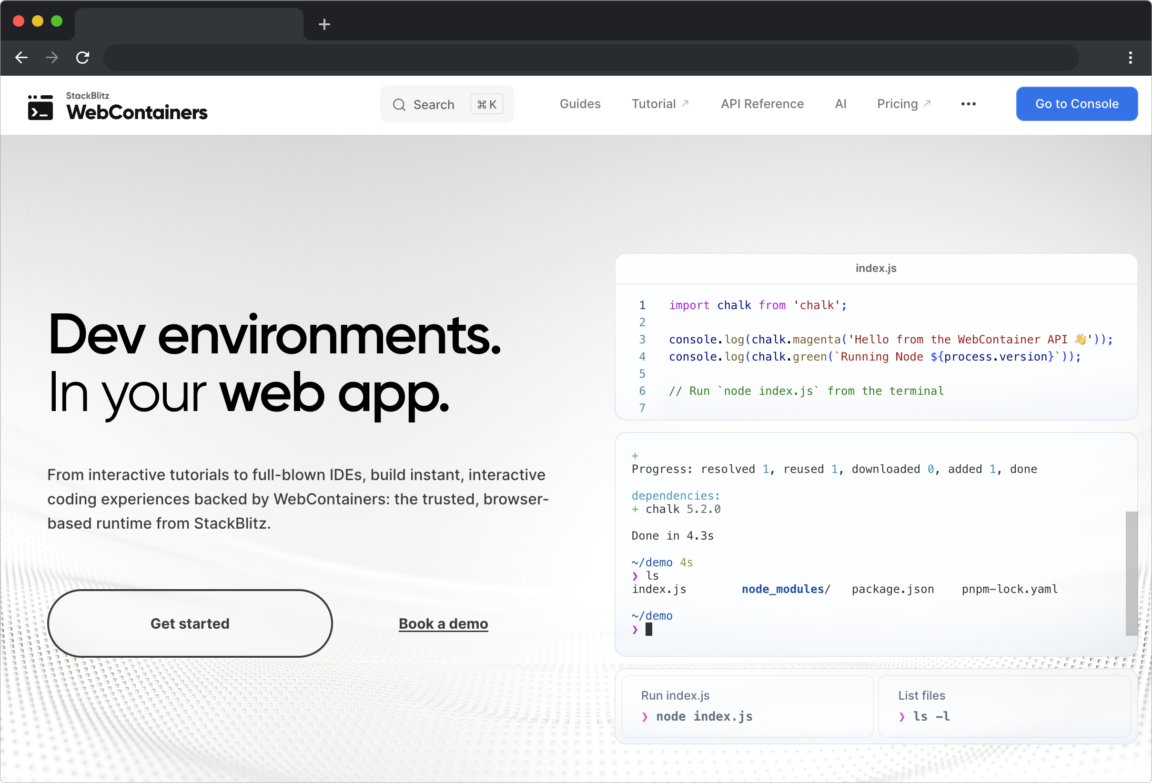Open the Search bar

(x=446, y=104)
